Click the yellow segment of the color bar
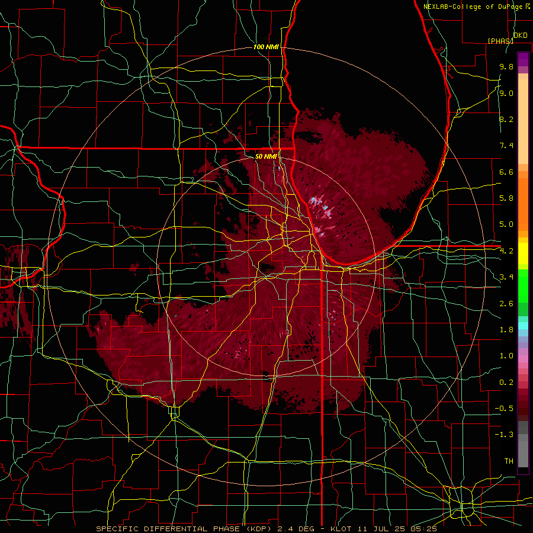 click(523, 253)
